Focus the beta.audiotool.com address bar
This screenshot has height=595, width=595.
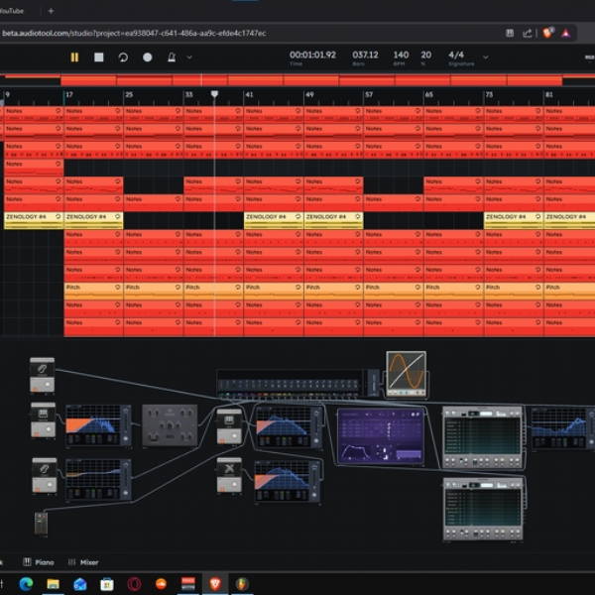134,33
